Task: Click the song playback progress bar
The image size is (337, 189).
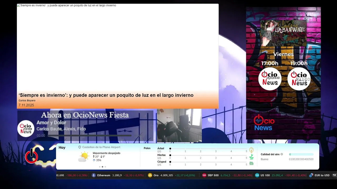Action: coord(90,136)
